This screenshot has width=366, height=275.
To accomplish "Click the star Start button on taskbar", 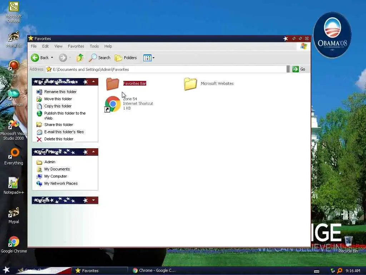I will coord(6,270).
